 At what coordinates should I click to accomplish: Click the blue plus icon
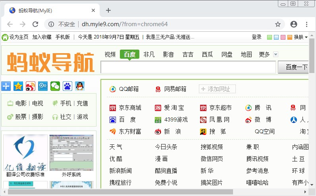(6, 86)
